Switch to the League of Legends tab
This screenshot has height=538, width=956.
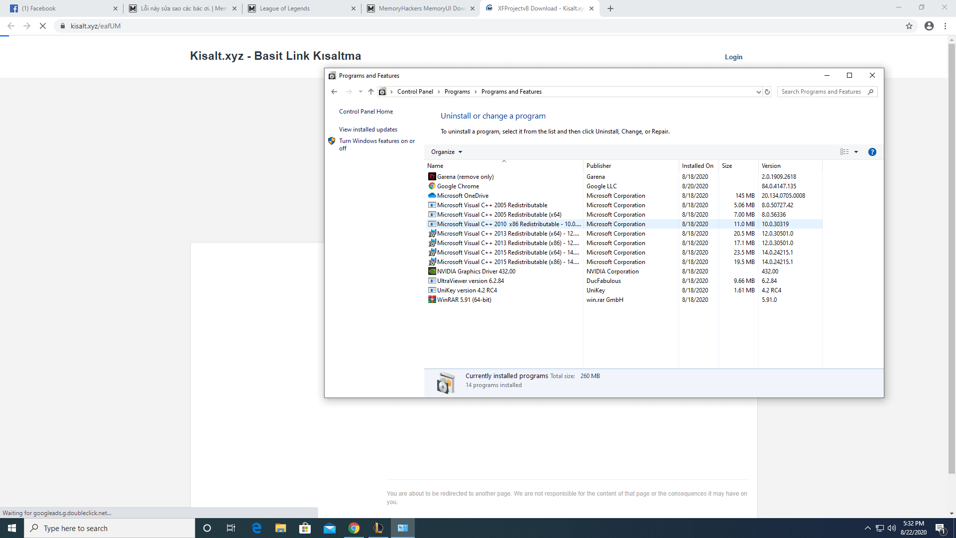click(x=301, y=8)
